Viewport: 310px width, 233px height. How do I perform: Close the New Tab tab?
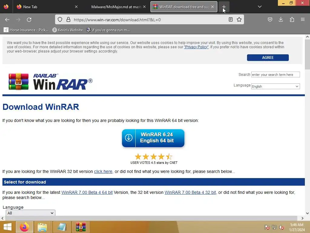[x=76, y=7]
